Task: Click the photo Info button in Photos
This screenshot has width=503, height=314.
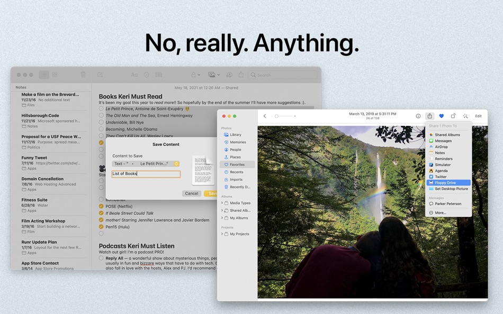Action: [418, 116]
